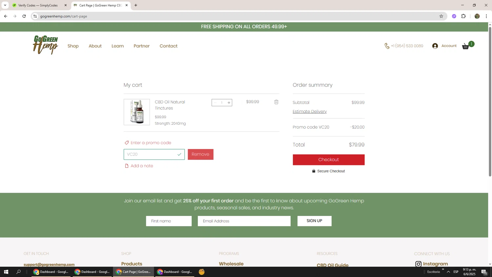This screenshot has height=277, width=492.
Task: Open the Partner menu
Action: click(x=142, y=46)
